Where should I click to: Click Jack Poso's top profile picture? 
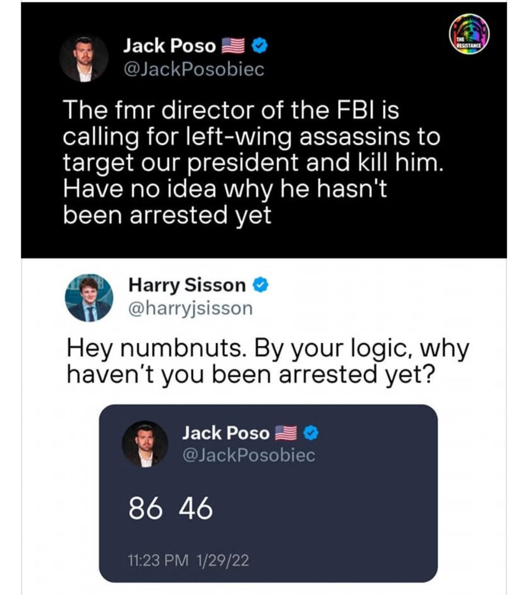point(84,59)
